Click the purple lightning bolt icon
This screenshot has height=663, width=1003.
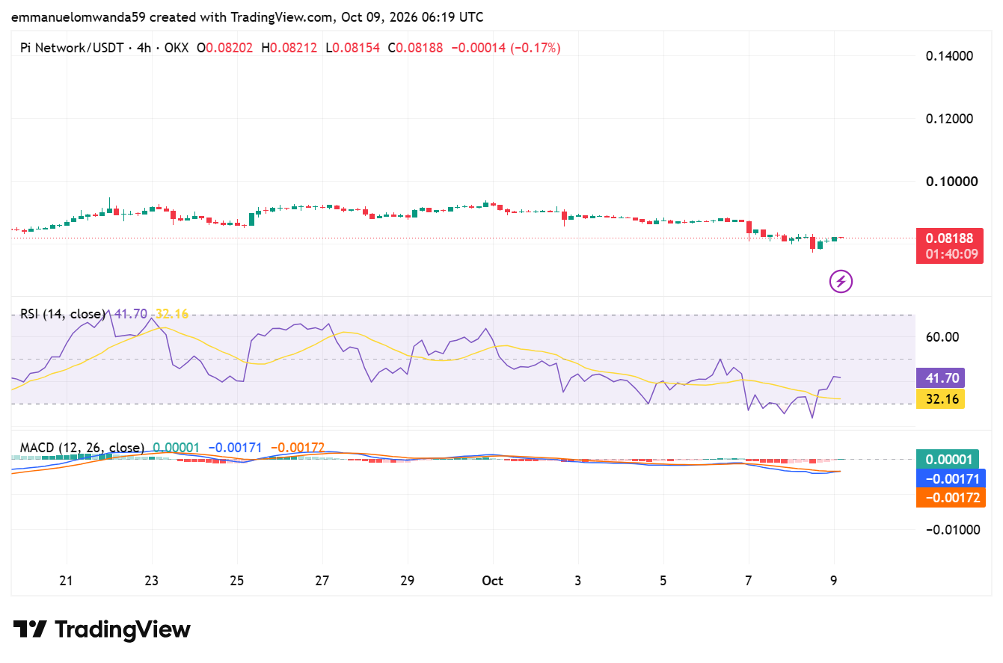tap(841, 282)
